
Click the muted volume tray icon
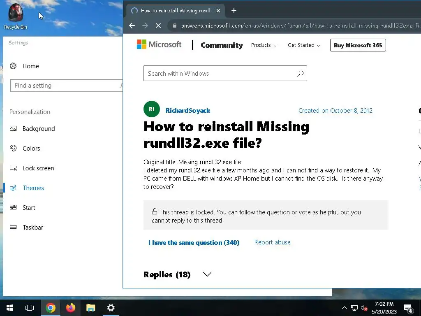coord(364,308)
